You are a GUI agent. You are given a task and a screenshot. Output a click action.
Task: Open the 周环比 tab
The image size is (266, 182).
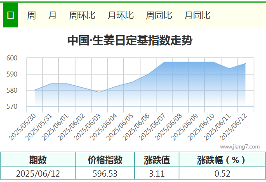coord(82,15)
